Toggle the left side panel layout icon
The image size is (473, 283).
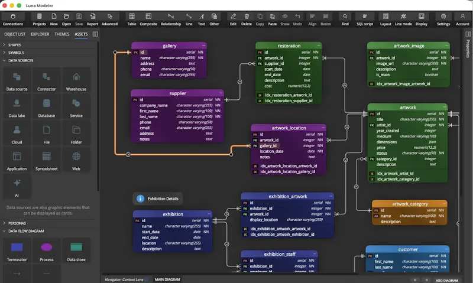(x=95, y=34)
